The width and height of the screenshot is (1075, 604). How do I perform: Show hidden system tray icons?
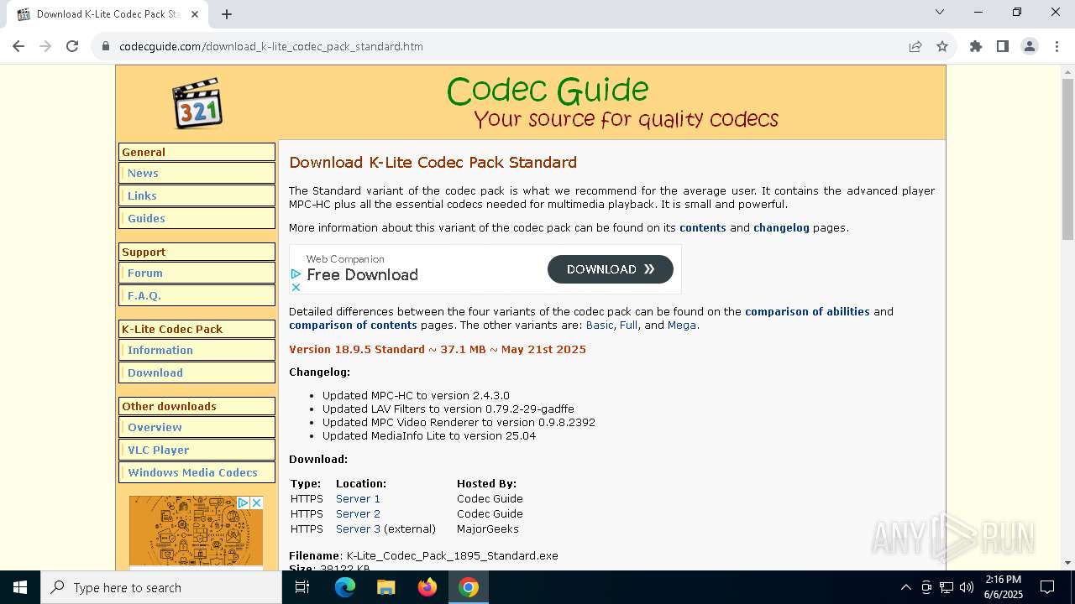click(x=905, y=587)
